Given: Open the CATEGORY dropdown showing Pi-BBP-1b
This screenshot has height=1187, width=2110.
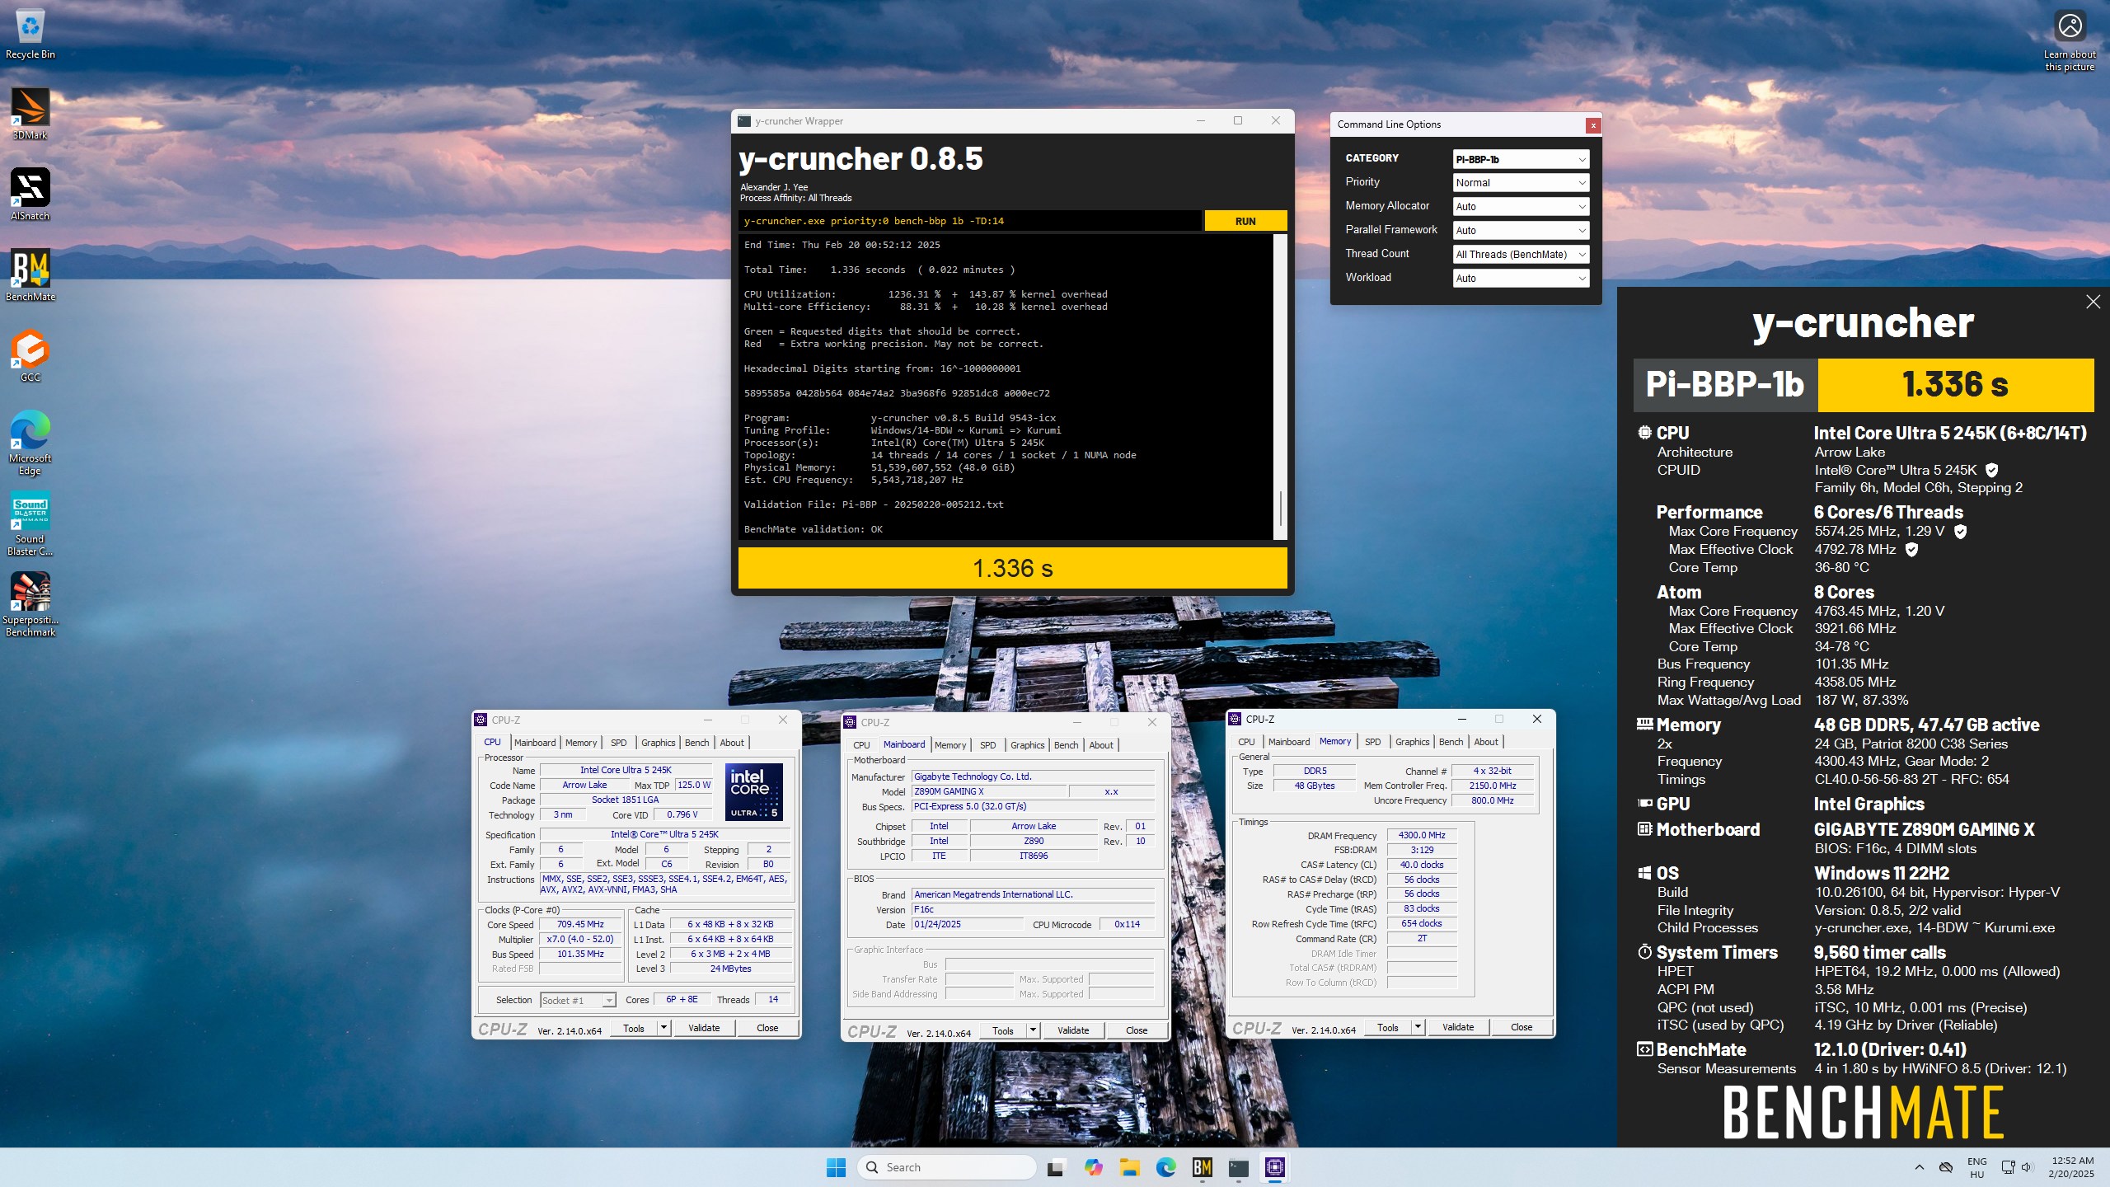Looking at the screenshot, I should click(x=1521, y=159).
